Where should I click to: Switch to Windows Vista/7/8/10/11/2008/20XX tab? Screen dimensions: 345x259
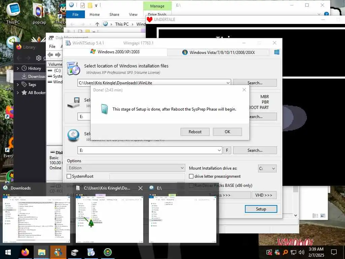click(218, 52)
